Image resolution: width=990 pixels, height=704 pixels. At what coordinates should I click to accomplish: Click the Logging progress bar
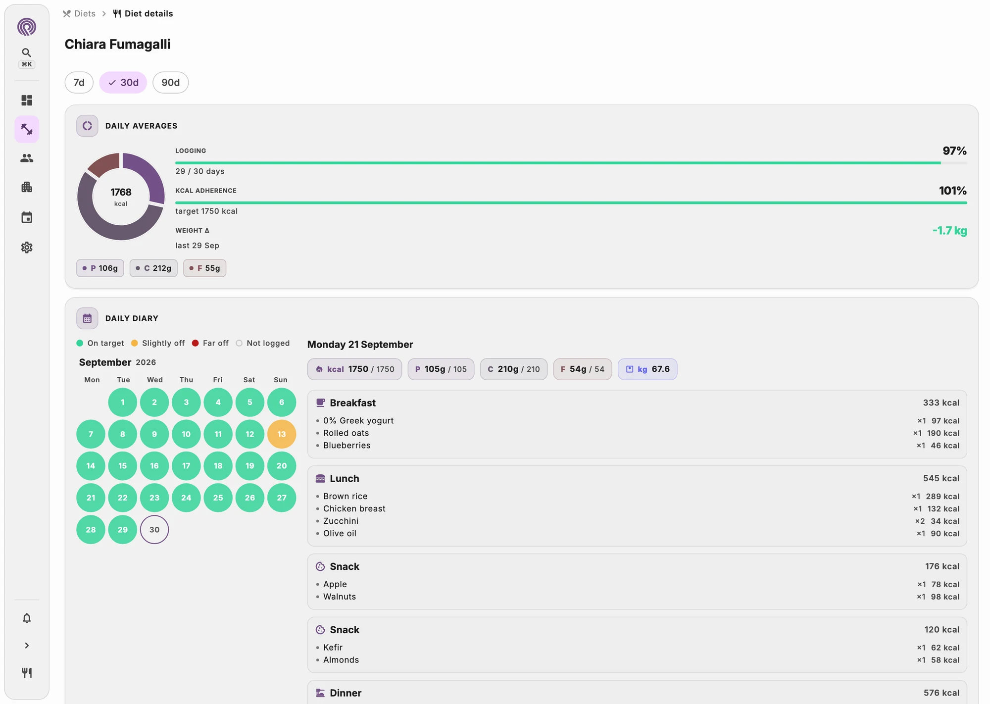point(571,163)
